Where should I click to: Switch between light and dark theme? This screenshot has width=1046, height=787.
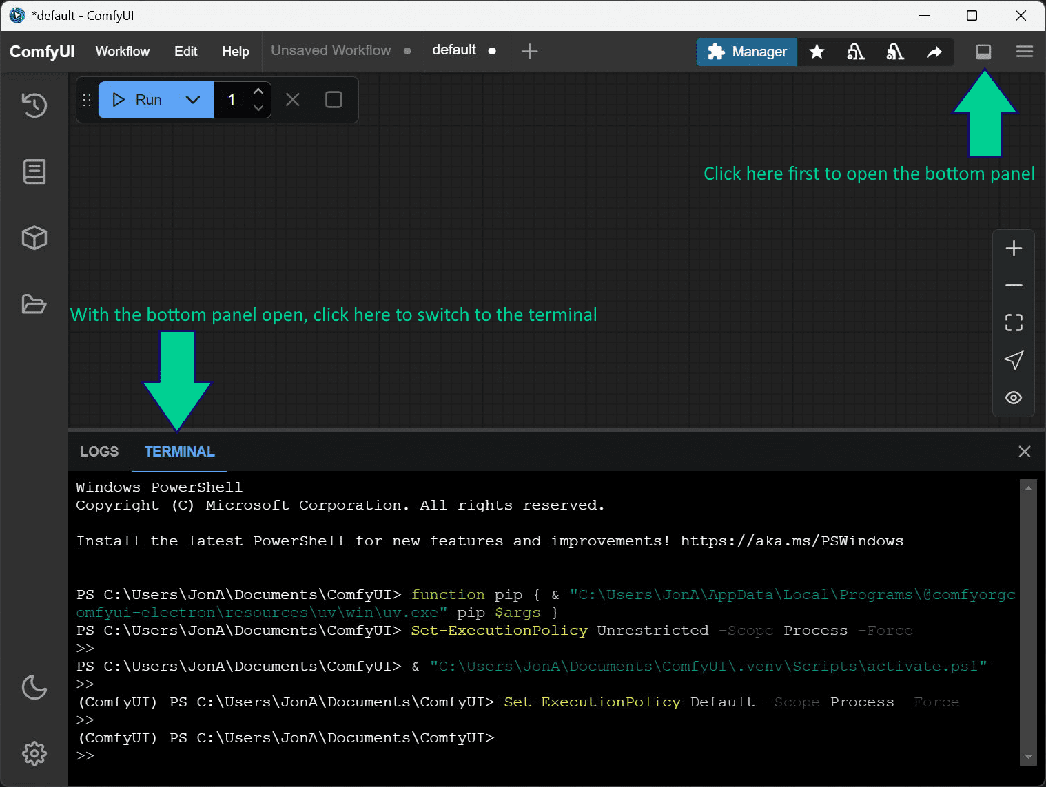pos(34,688)
